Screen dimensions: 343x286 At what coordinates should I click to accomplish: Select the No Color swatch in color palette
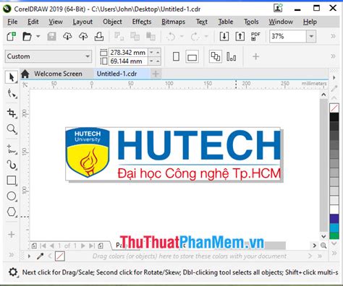334,108
